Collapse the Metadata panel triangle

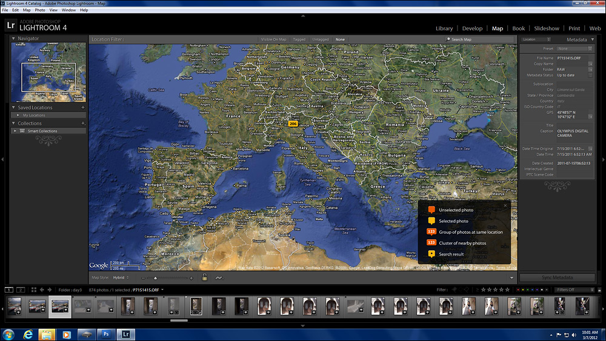pos(593,39)
